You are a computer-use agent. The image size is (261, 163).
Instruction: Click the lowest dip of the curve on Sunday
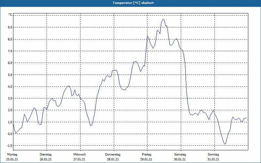click(x=225, y=144)
